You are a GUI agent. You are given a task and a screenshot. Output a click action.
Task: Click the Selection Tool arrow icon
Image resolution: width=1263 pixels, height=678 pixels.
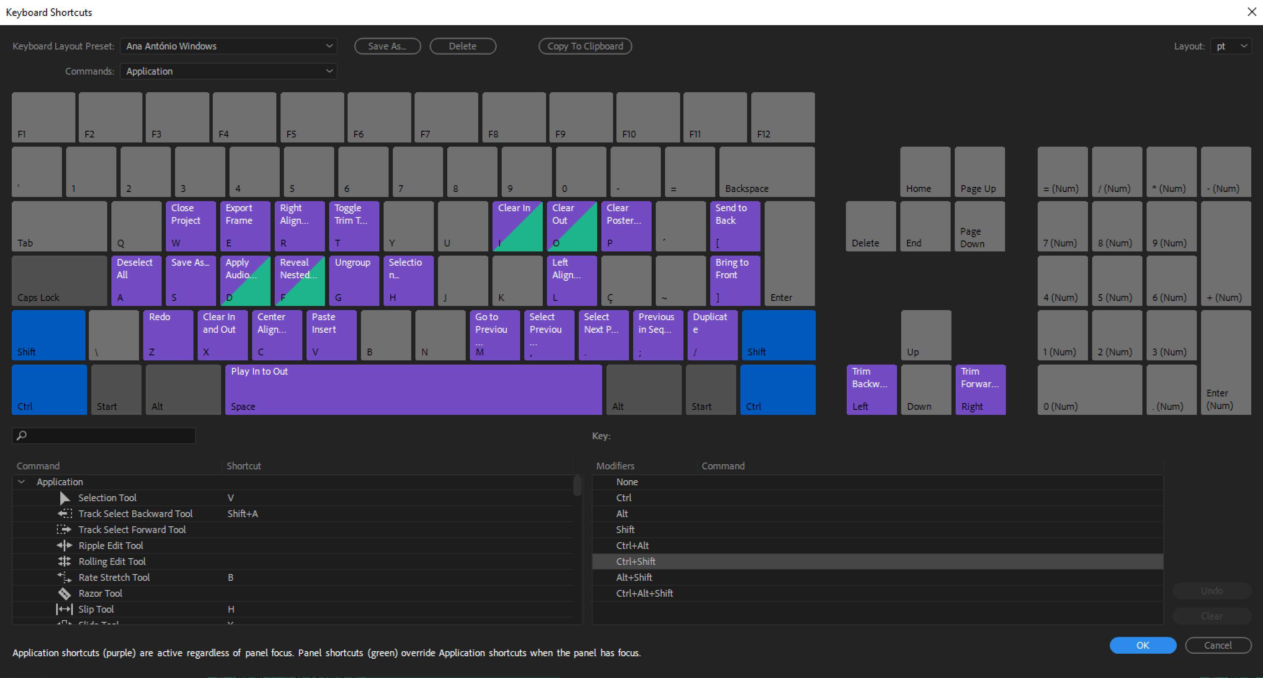64,497
